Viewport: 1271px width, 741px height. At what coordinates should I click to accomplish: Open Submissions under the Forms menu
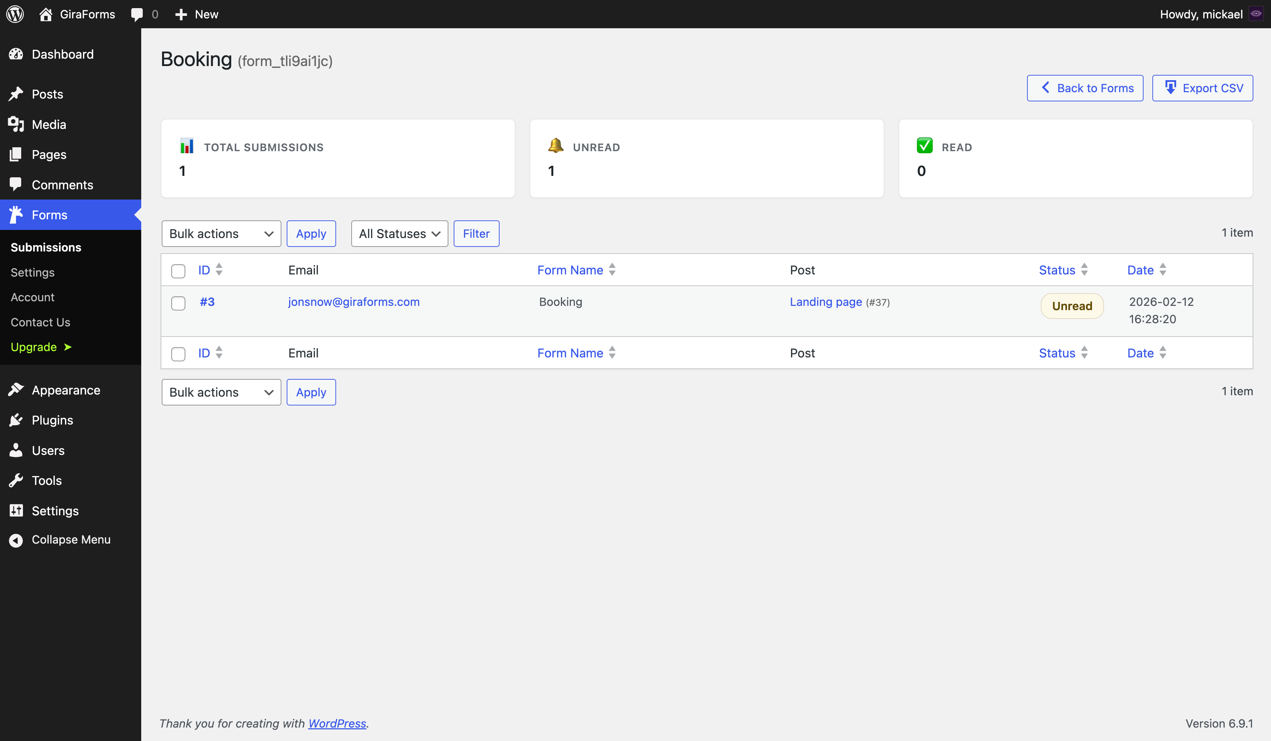coord(46,247)
